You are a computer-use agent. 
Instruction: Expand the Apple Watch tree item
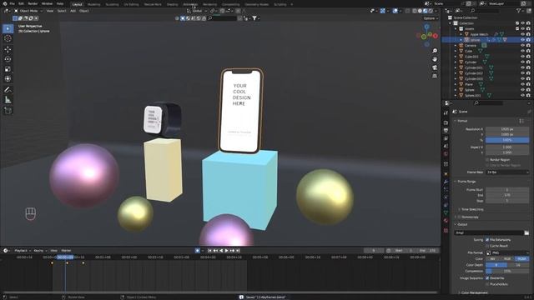461,34
